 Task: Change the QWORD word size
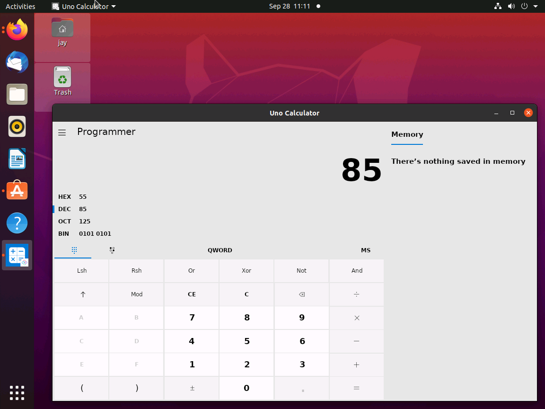(x=220, y=250)
